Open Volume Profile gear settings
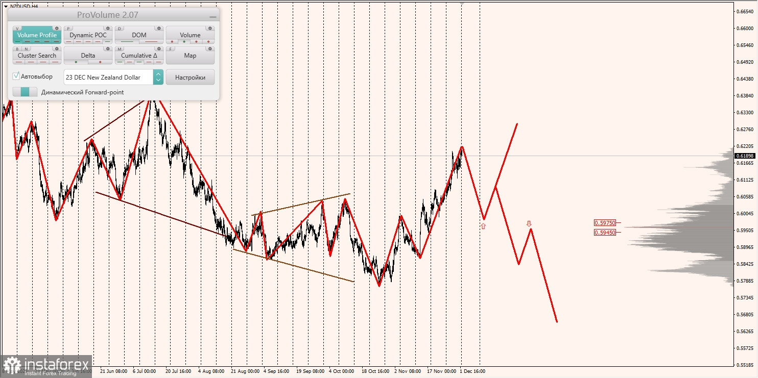This screenshot has width=758, height=378. 57,29
